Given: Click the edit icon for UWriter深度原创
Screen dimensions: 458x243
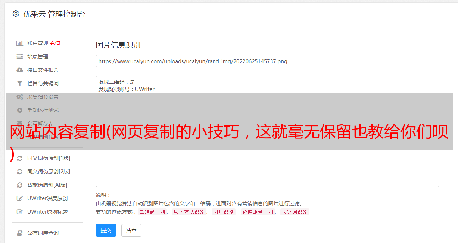Looking at the screenshot, I should pyautogui.click(x=20, y=198).
